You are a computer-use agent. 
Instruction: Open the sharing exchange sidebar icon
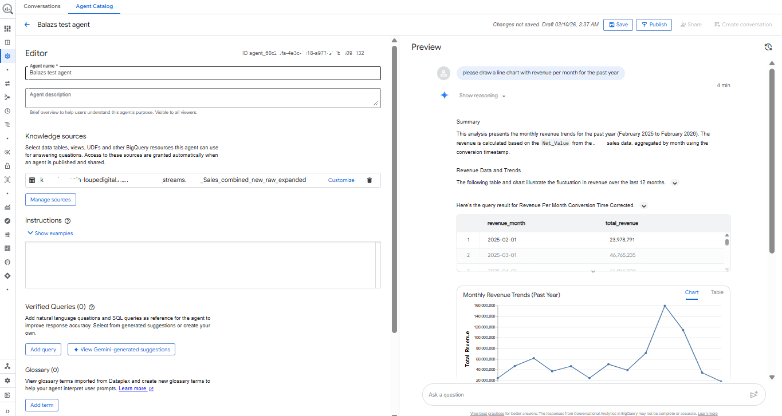tap(7, 152)
